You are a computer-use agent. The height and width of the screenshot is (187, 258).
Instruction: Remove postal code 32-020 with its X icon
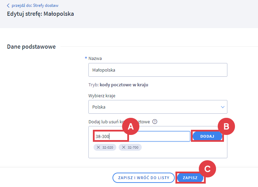coord(98,147)
